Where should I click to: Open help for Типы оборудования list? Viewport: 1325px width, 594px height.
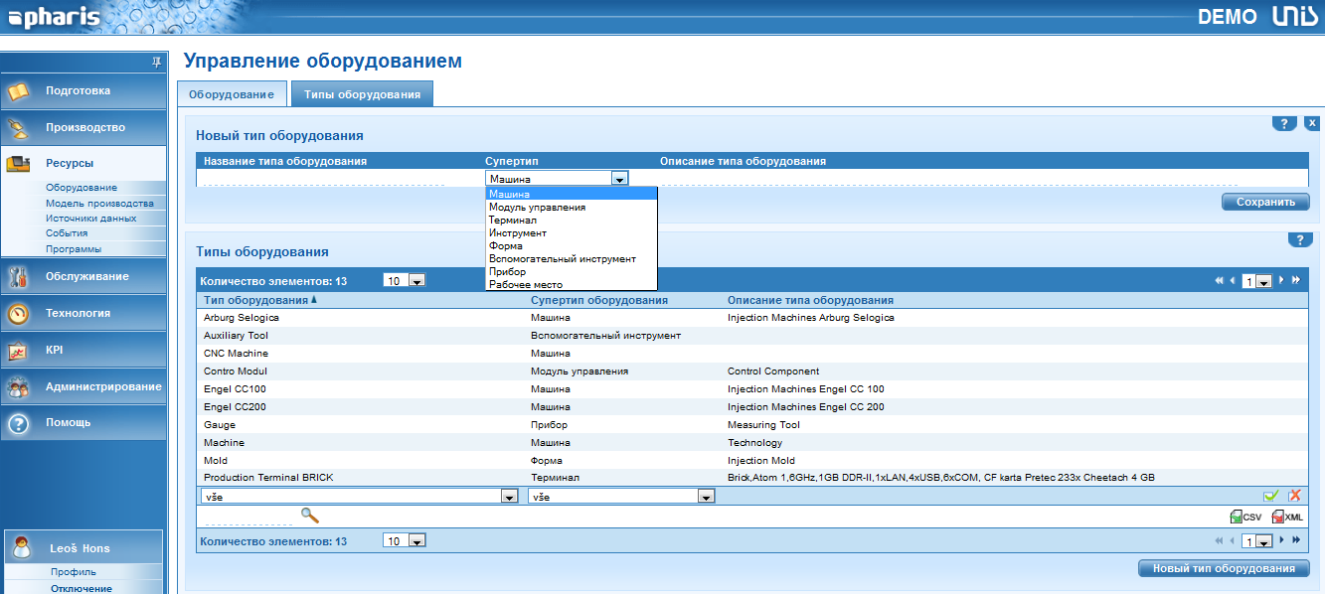point(1300,239)
